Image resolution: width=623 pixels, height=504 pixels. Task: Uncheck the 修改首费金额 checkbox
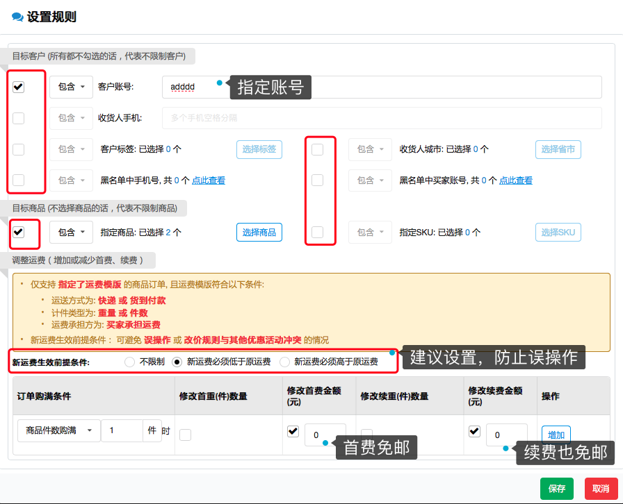(x=293, y=432)
